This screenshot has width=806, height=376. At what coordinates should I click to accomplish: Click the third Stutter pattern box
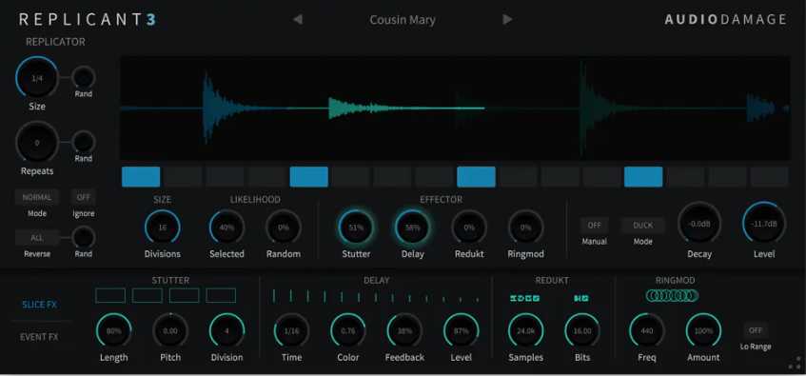point(185,295)
